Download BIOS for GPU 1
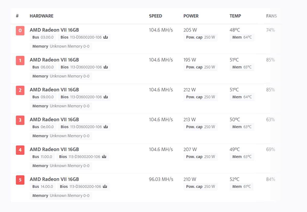Viewport: 307px width, 212px height. 106,67
